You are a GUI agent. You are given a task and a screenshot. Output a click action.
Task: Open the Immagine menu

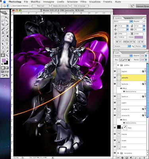click(x=48, y=2)
